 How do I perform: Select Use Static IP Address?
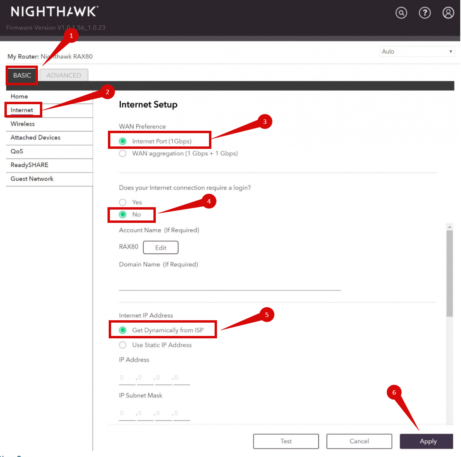click(x=123, y=345)
